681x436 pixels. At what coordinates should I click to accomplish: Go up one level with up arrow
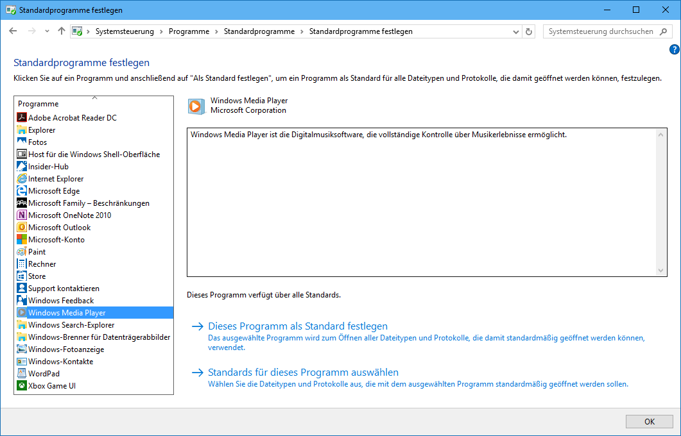pyautogui.click(x=61, y=31)
